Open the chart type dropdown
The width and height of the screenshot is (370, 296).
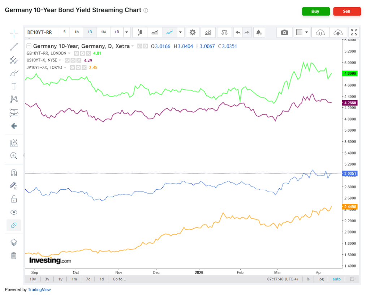180,32
